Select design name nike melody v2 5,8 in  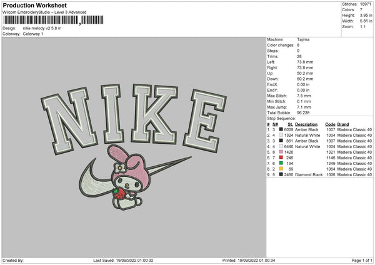coord(42,28)
